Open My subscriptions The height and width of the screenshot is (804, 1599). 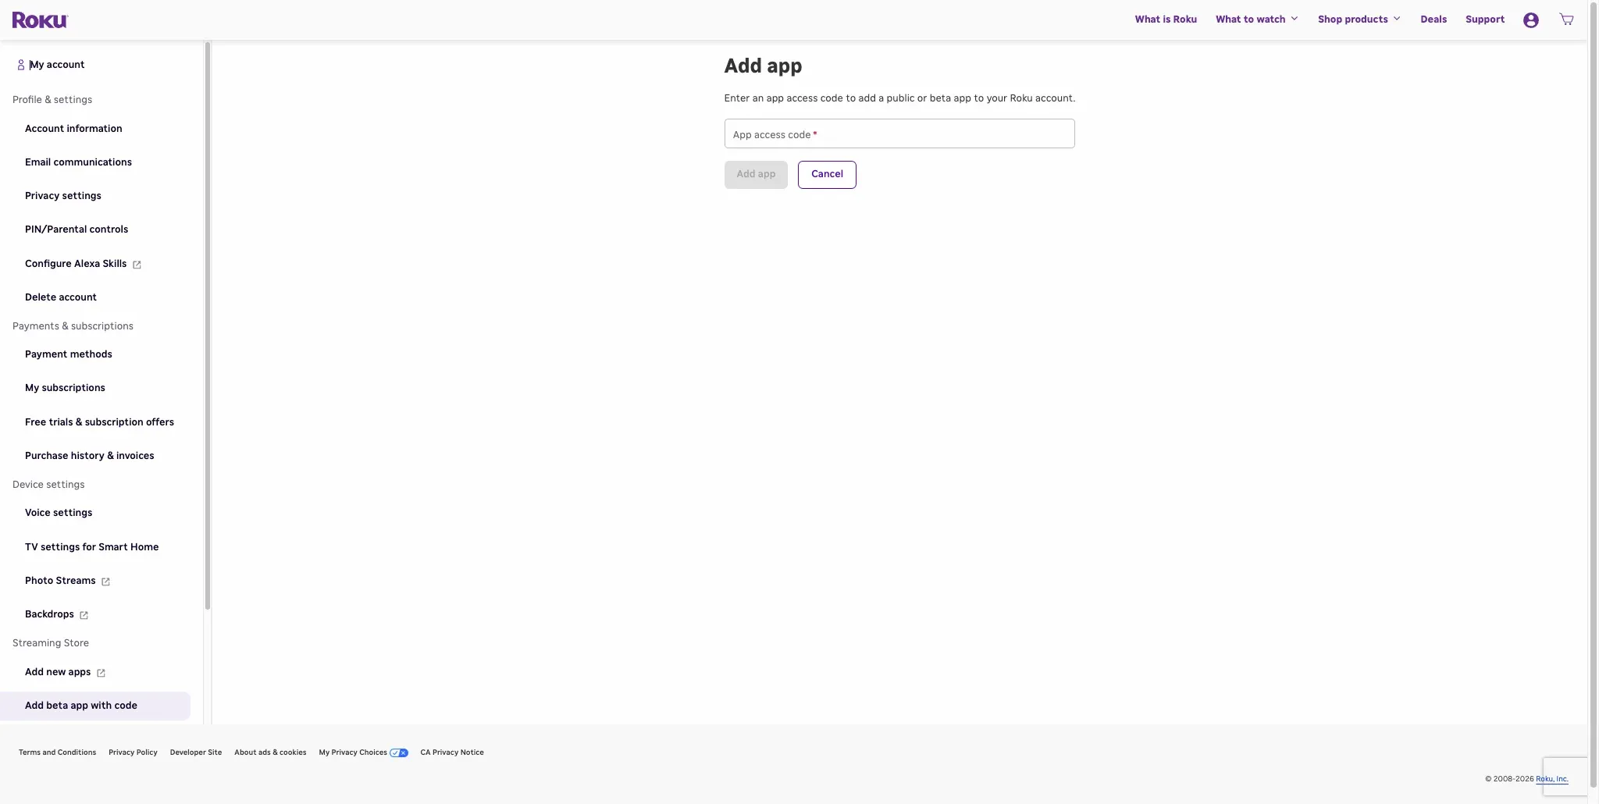[x=65, y=388]
